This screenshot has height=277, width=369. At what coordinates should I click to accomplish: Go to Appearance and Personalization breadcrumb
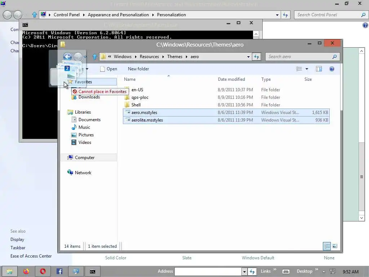pyautogui.click(x=118, y=15)
